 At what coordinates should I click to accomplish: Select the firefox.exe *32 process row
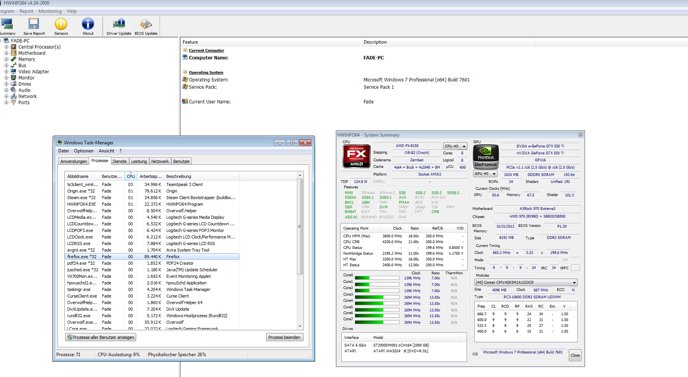(152, 257)
